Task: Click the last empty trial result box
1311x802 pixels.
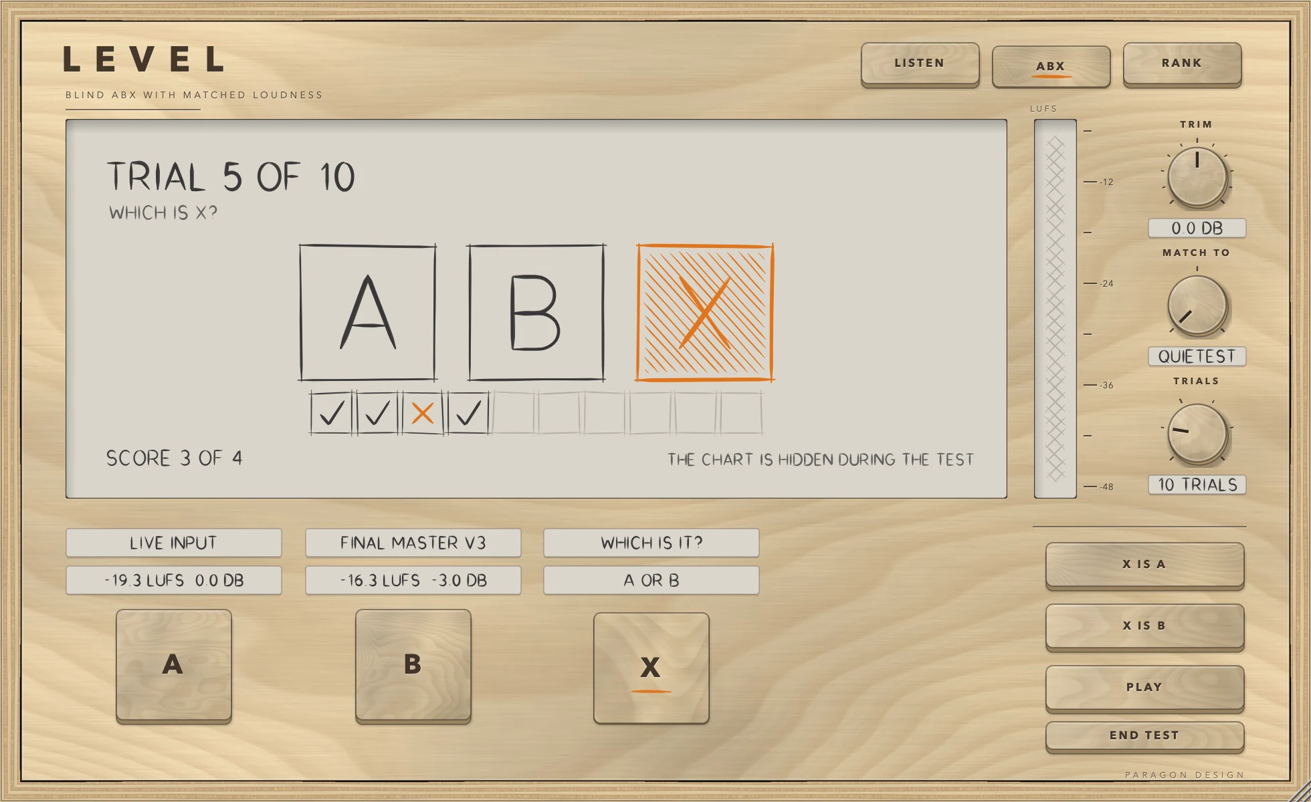Action: (x=741, y=414)
